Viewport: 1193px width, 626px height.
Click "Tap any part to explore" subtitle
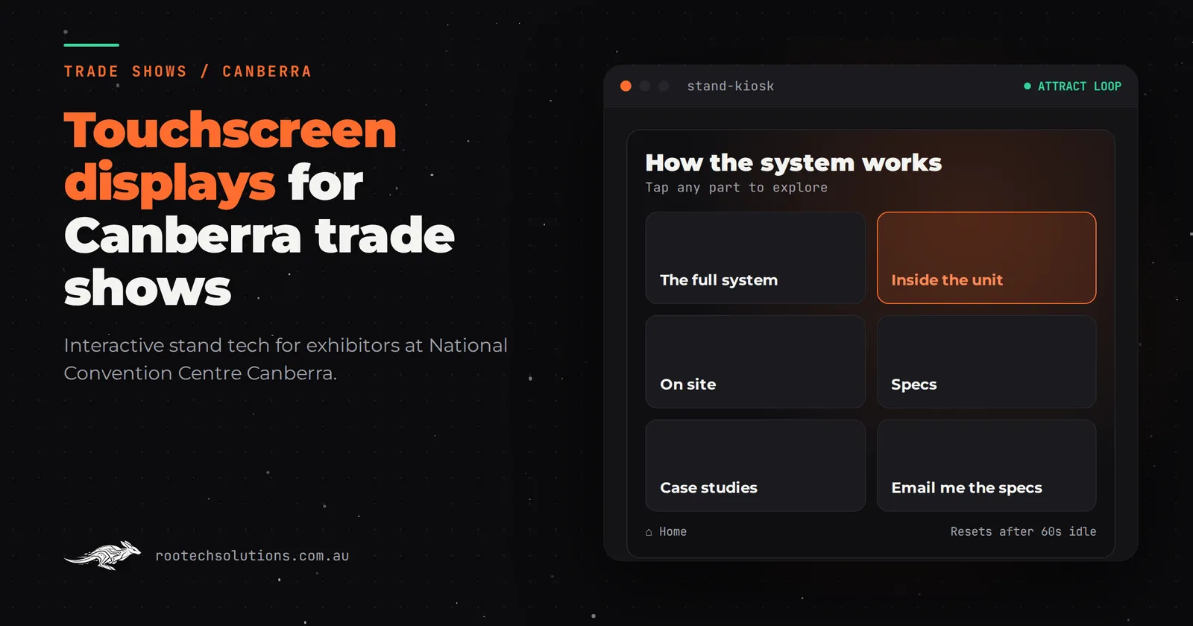pyautogui.click(x=737, y=187)
